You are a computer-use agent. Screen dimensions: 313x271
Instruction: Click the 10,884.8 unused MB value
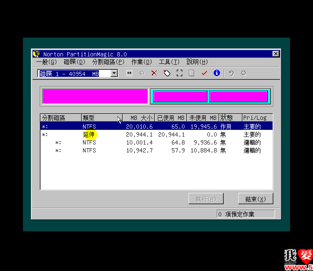[204, 151]
